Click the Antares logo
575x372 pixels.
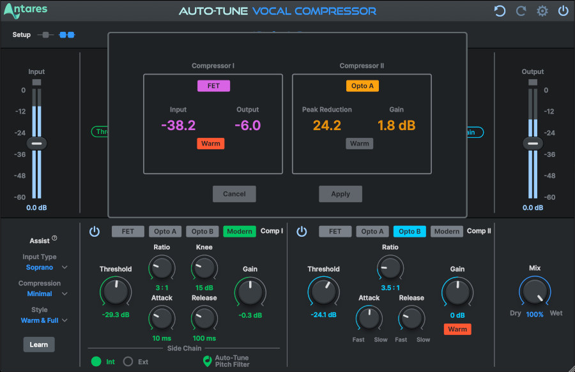24,10
